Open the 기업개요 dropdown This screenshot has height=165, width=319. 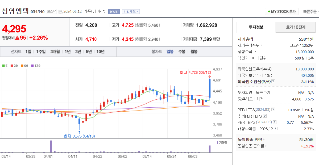point(131,12)
